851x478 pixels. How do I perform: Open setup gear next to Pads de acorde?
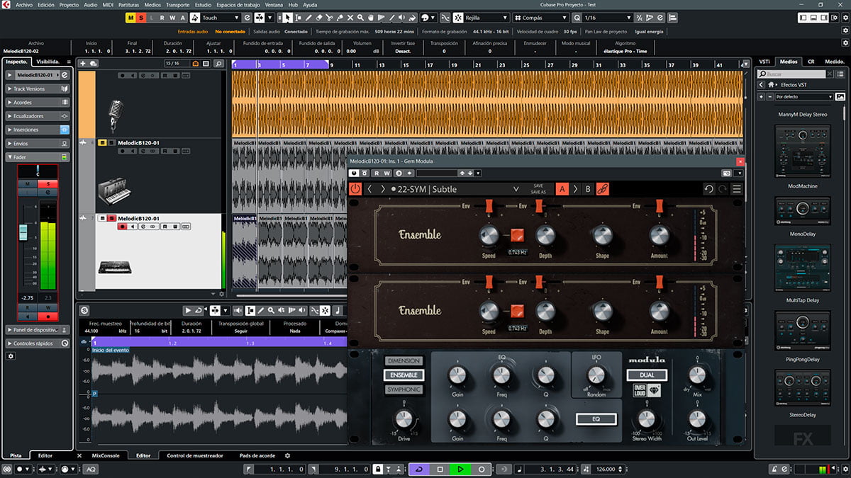point(287,455)
